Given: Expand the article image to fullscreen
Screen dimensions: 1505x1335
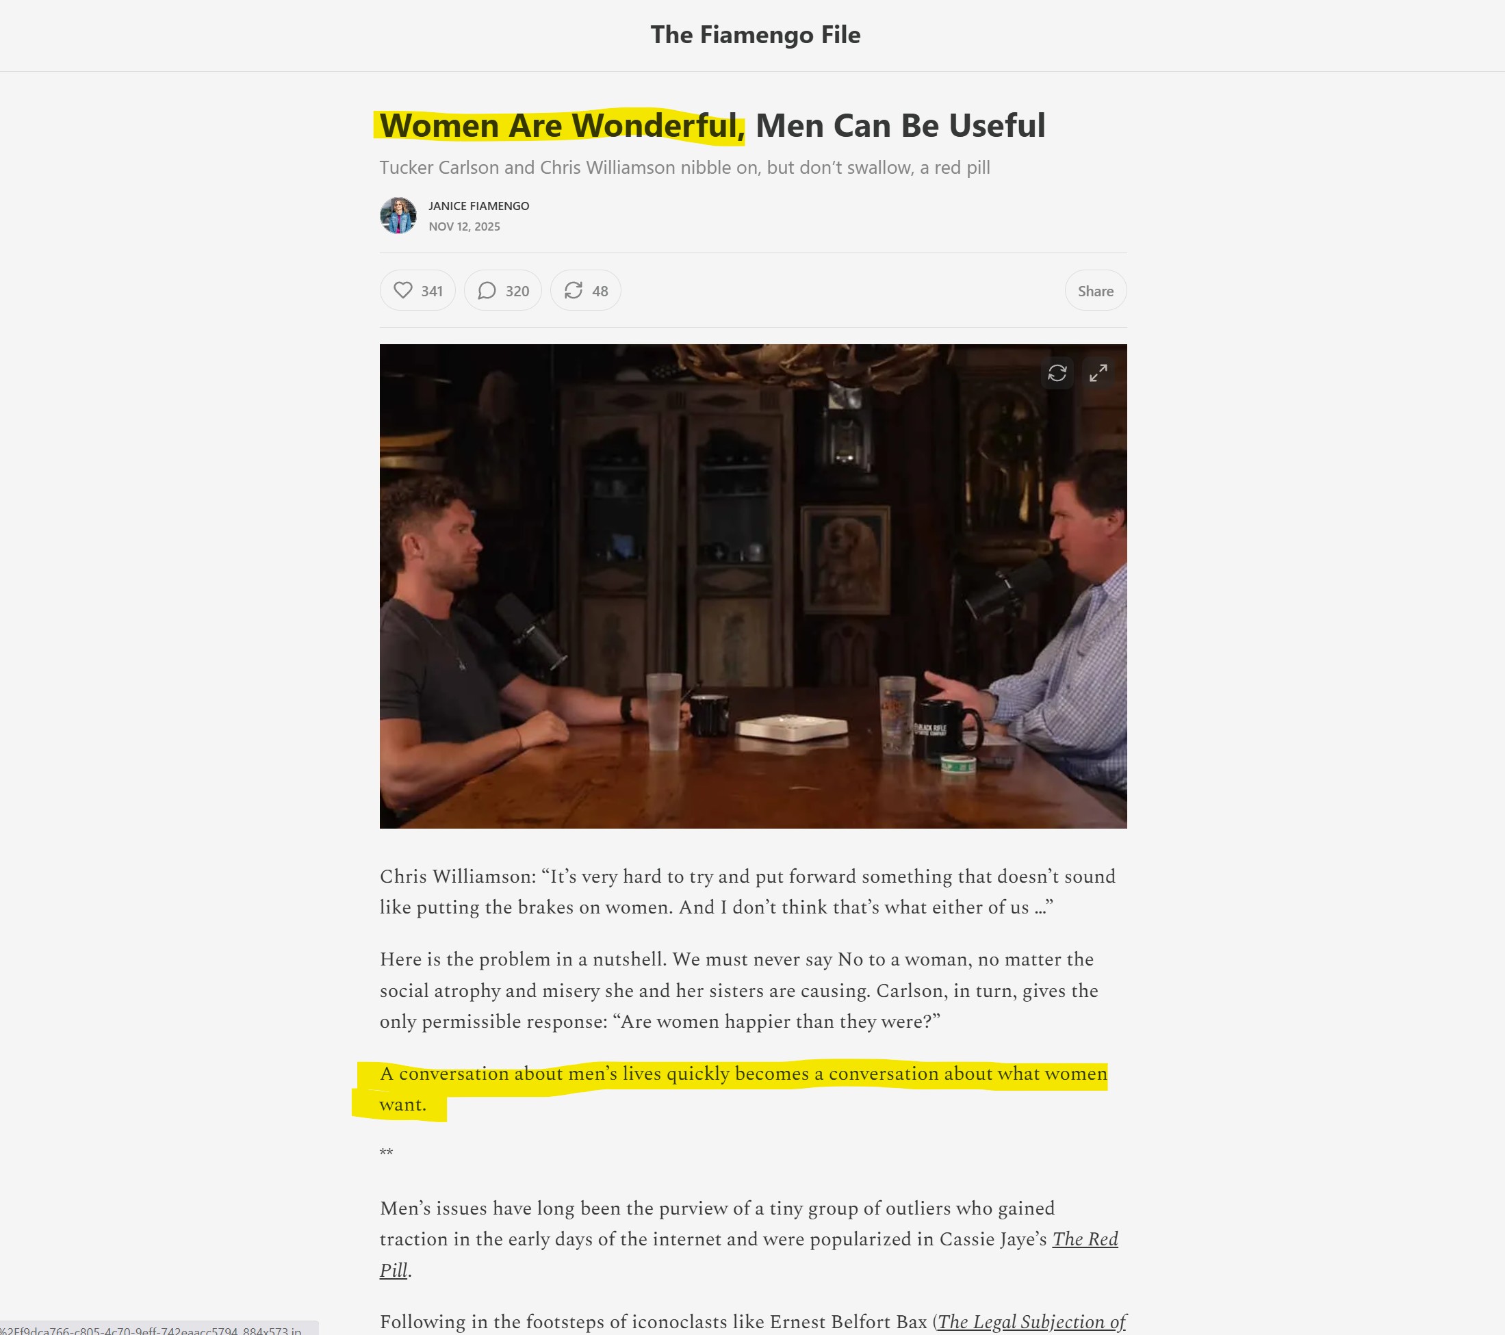Looking at the screenshot, I should (1098, 374).
